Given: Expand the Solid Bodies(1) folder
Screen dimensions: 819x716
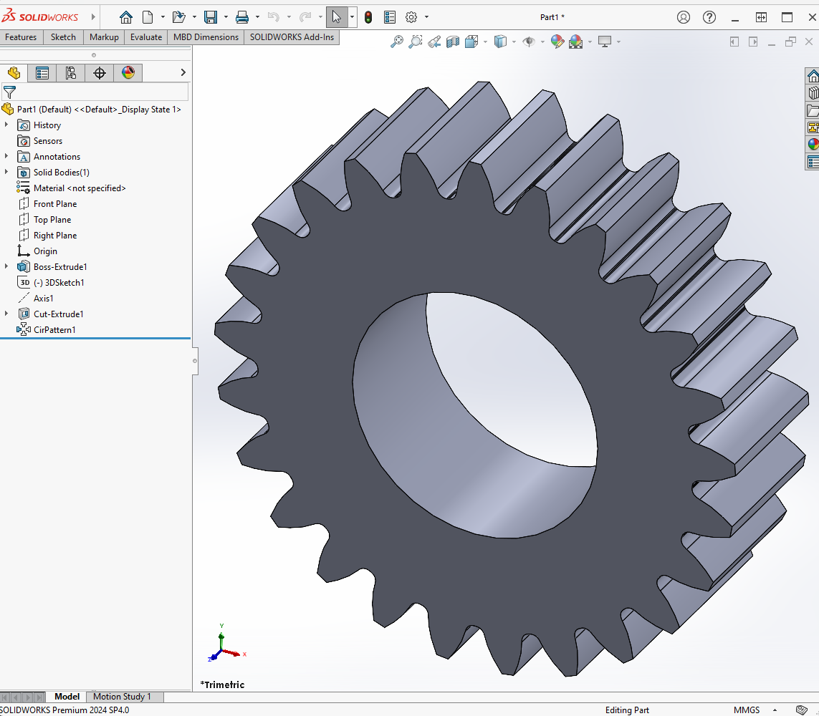Looking at the screenshot, I should point(6,173).
